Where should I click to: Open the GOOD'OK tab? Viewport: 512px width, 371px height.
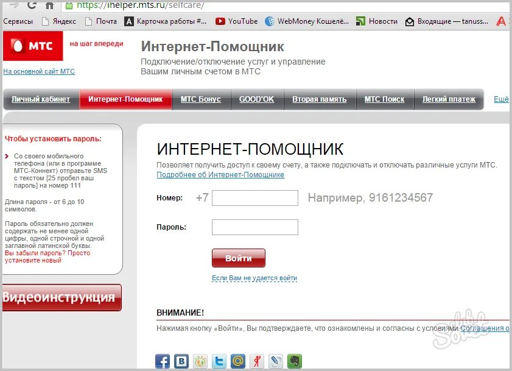pyautogui.click(x=257, y=99)
